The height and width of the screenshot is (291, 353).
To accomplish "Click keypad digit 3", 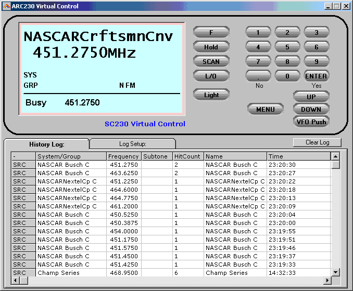I will click(317, 33).
